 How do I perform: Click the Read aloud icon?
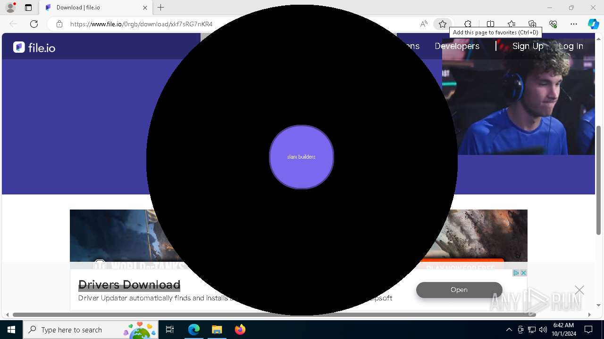coord(424,24)
